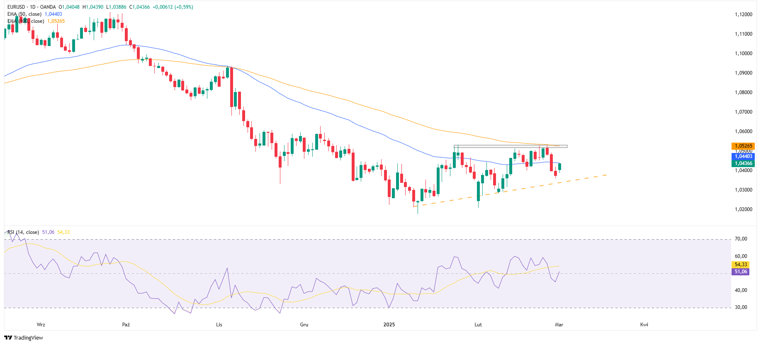Click the Lis month label on time axis
Screen dimensions: 761x345
[x=219, y=325]
